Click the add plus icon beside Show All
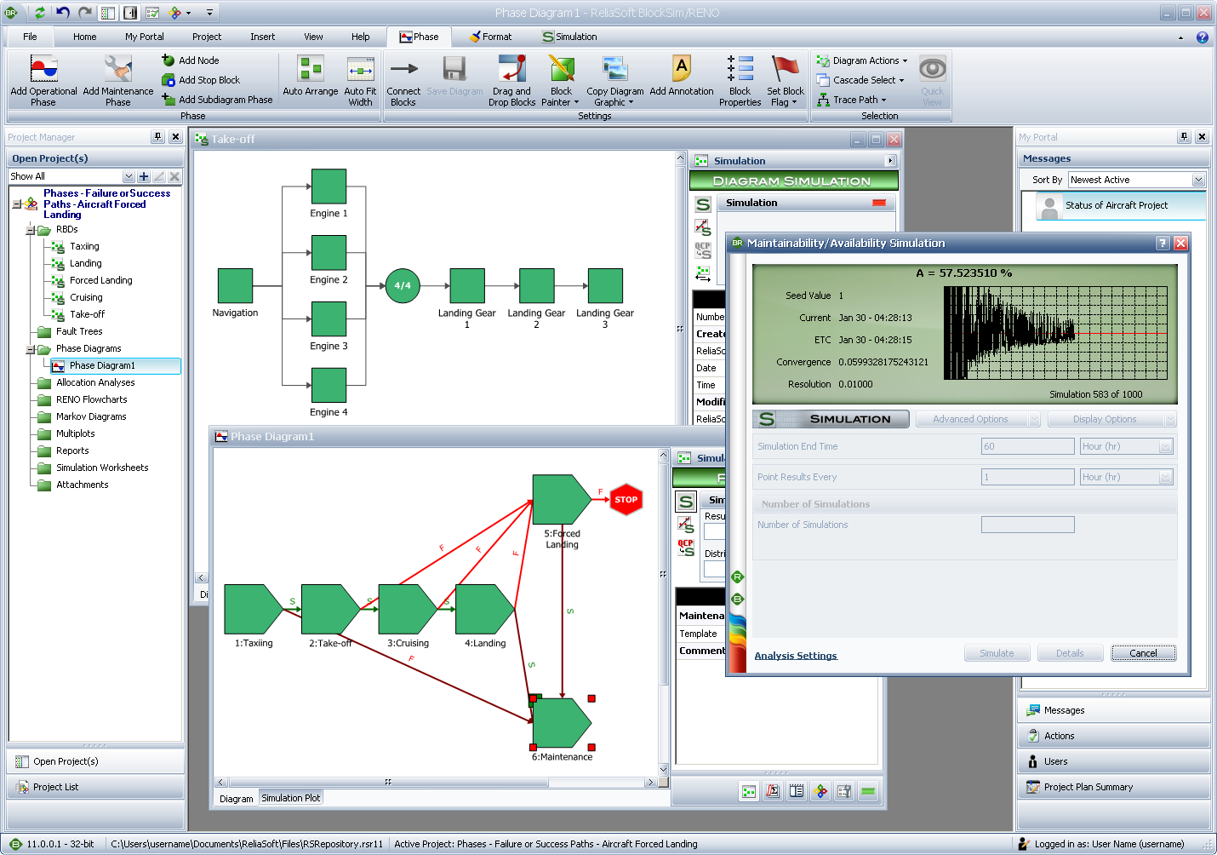Screen dimensions: 1217x855 pos(144,176)
